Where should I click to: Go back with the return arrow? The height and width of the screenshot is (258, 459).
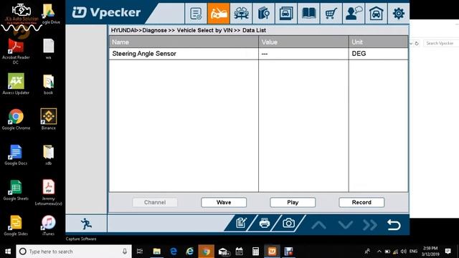click(x=394, y=224)
